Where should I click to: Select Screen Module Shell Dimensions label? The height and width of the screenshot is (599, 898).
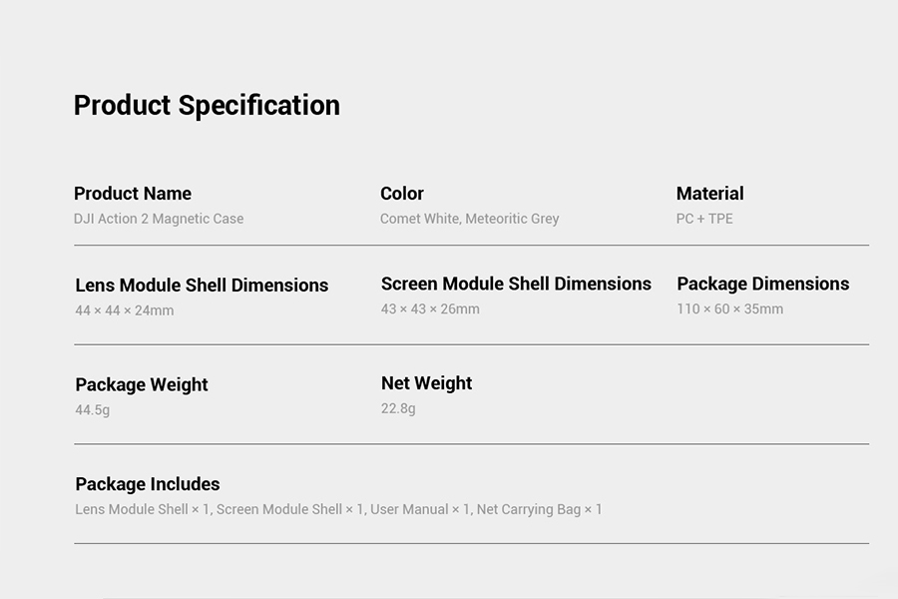[x=516, y=284]
